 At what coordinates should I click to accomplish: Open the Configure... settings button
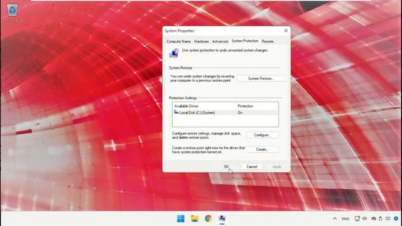263,135
